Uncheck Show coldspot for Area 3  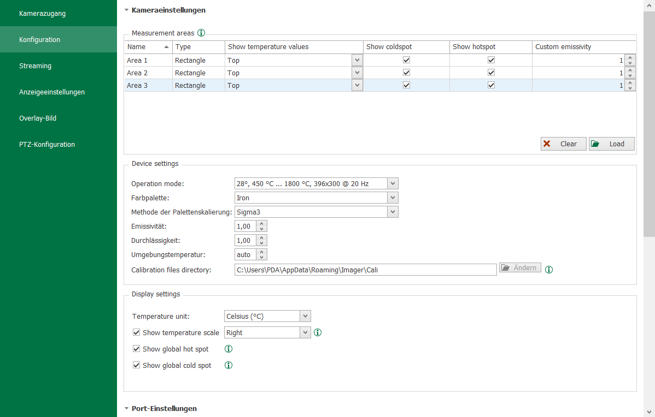tap(406, 85)
